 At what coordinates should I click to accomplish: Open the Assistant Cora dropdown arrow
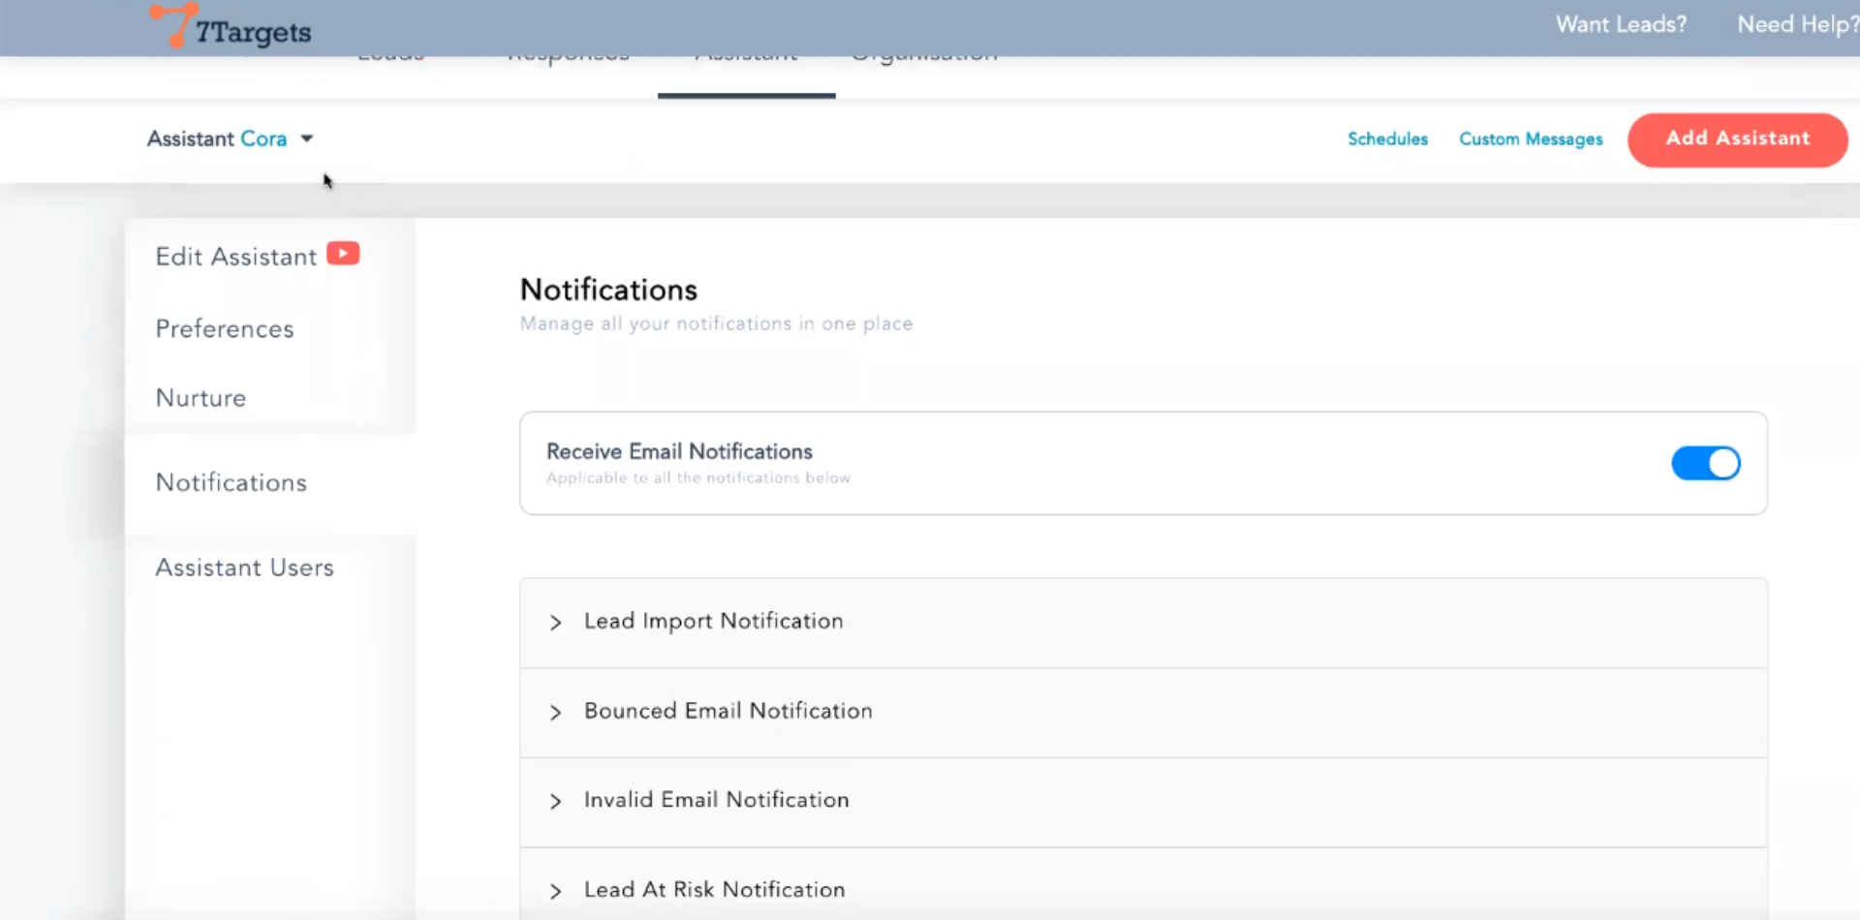(x=307, y=138)
